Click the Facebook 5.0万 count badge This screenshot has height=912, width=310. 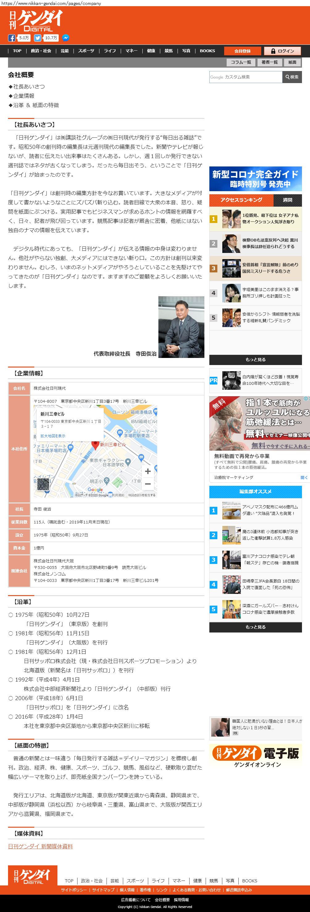tap(24, 38)
